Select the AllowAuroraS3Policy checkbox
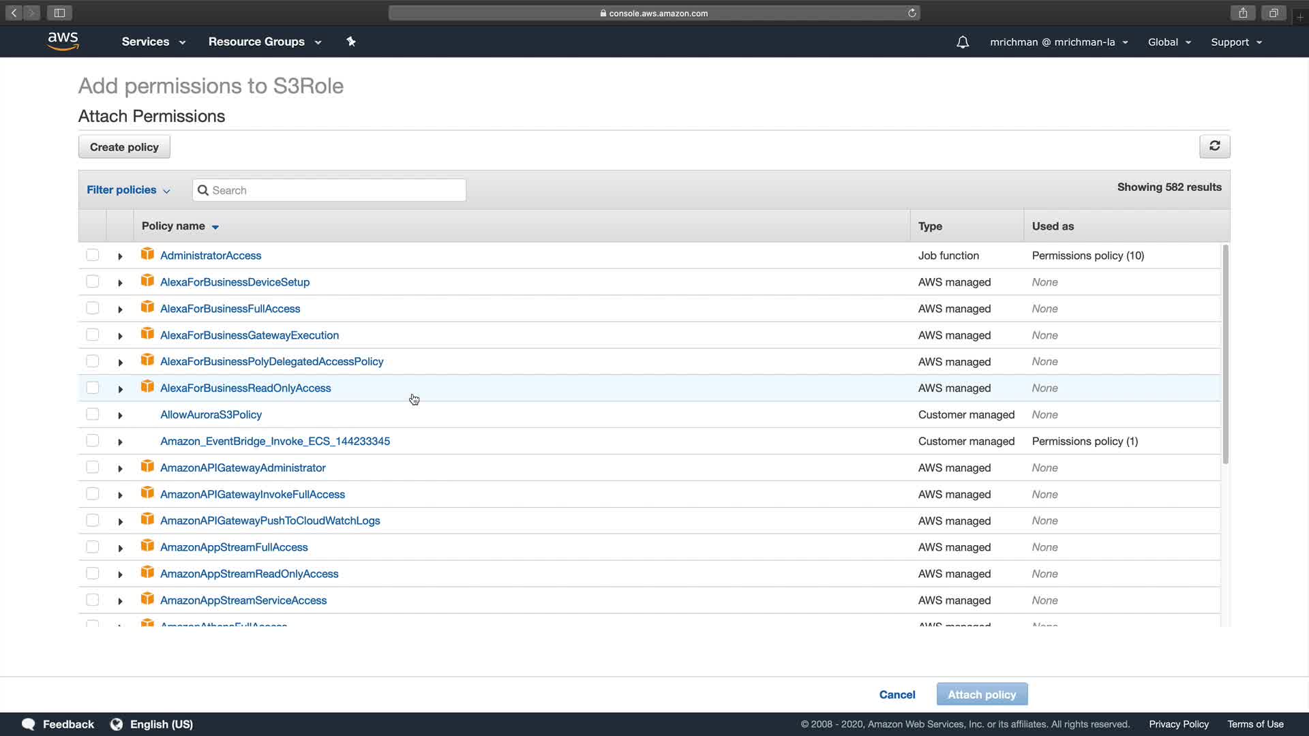Screen dimensions: 1309x736 (93, 414)
